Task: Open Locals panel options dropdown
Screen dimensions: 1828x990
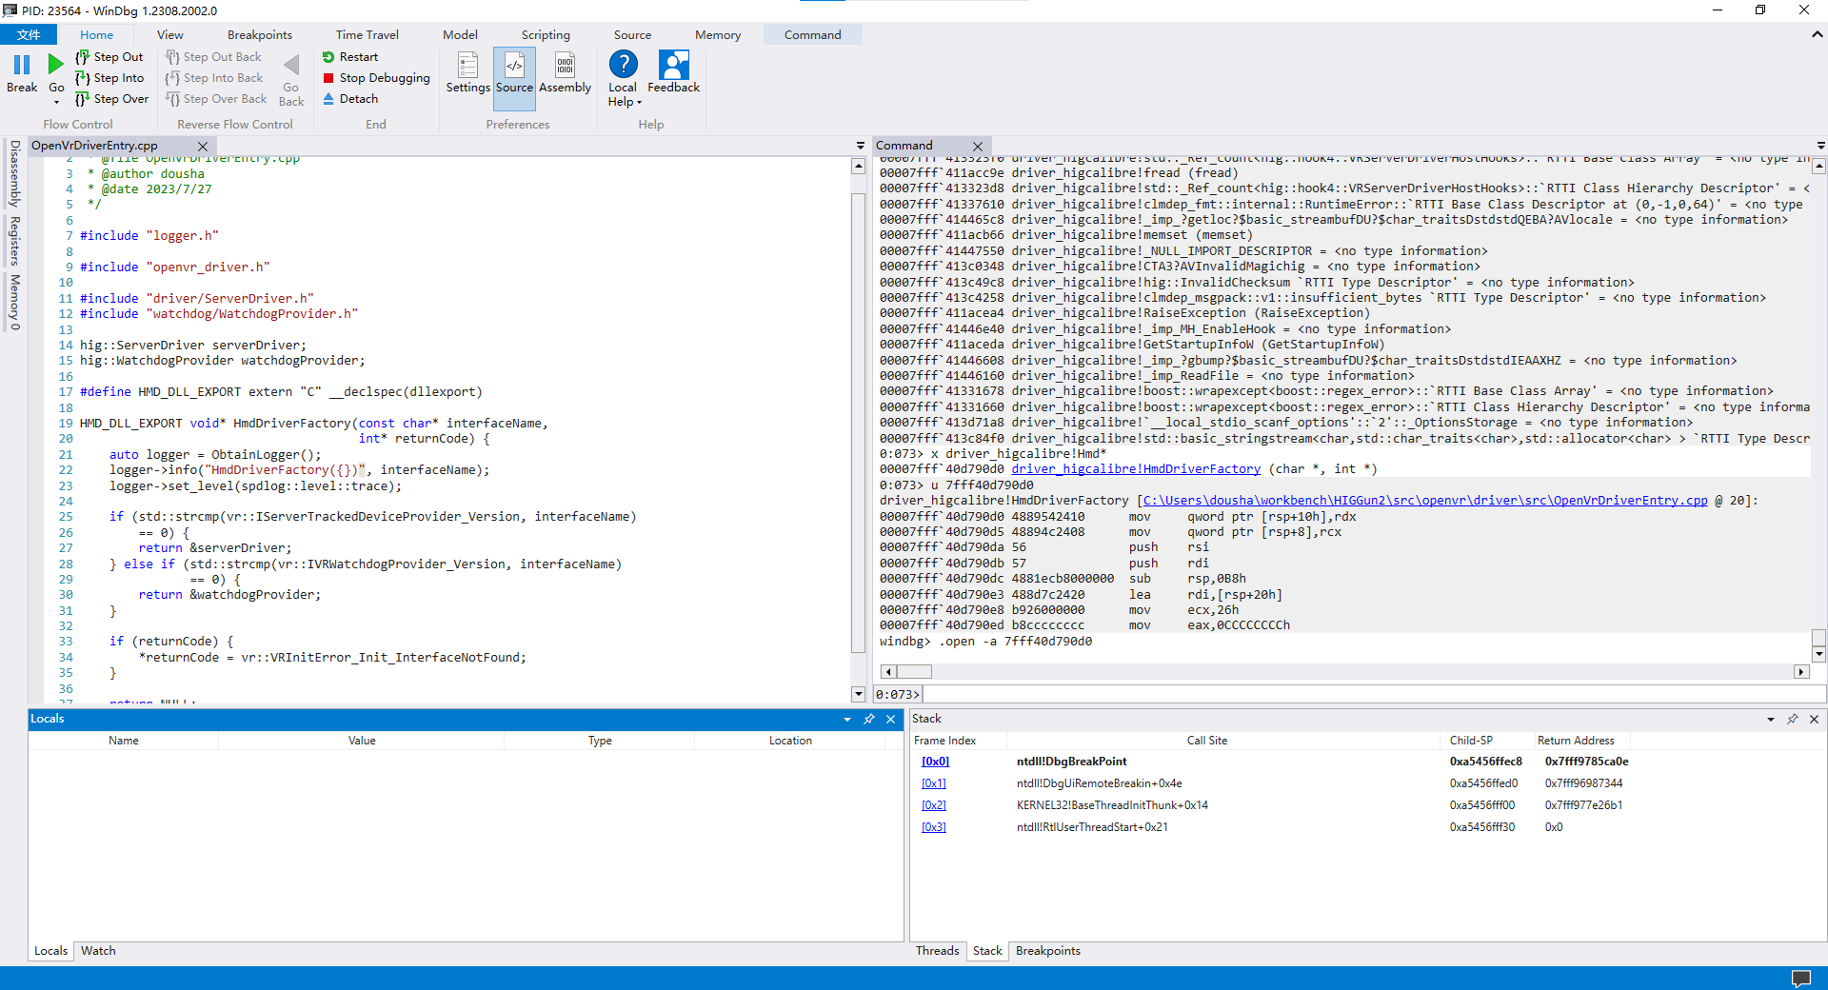Action: point(847,720)
